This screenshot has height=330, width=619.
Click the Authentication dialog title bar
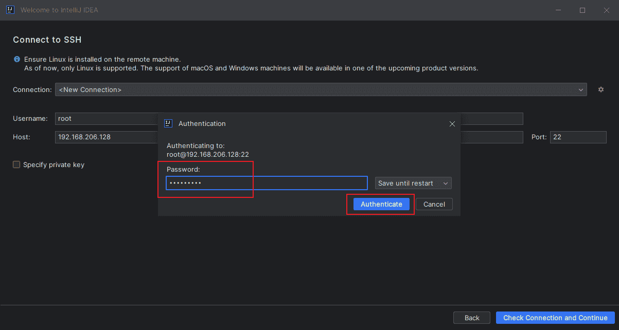pyautogui.click(x=309, y=123)
